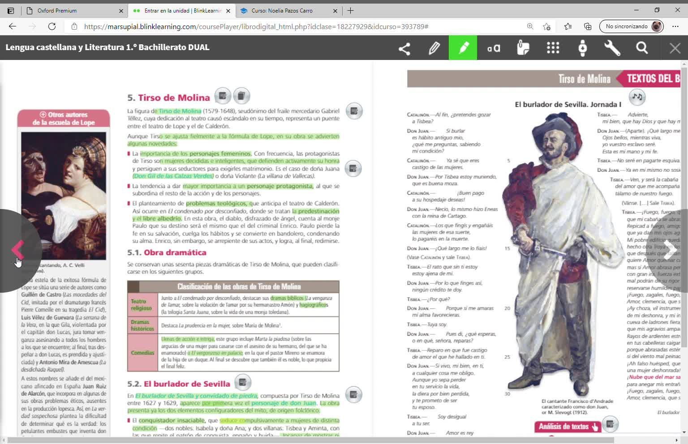Open the dotted grid page overview

tap(553, 48)
